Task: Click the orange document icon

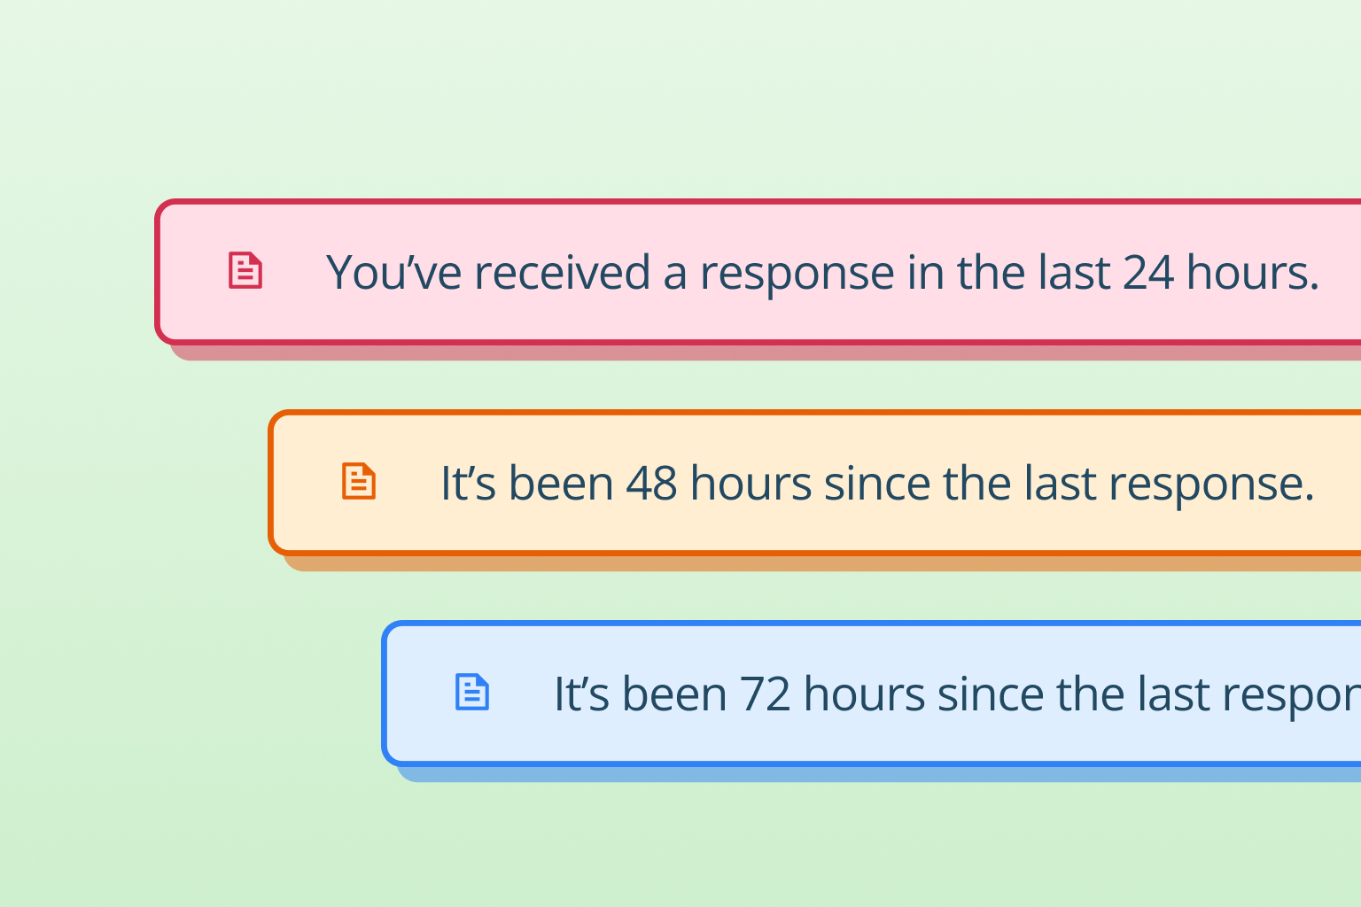Action: click(359, 481)
